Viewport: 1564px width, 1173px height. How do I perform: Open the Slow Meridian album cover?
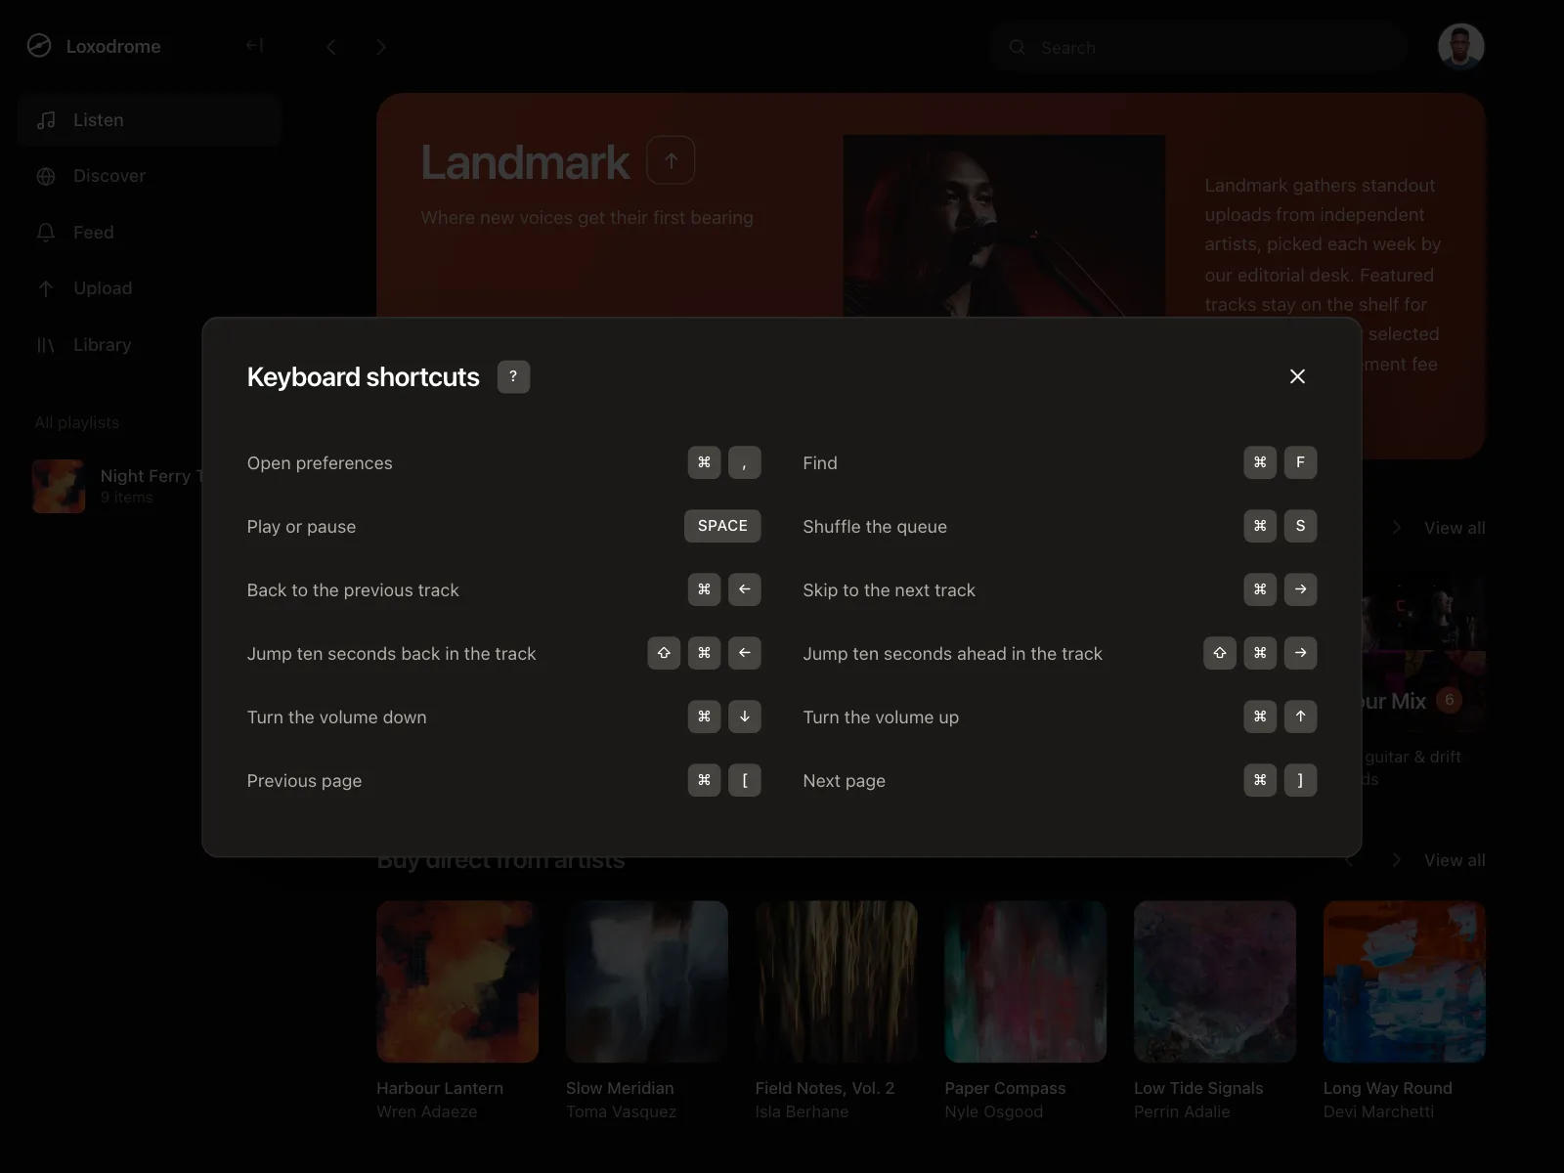pyautogui.click(x=647, y=981)
